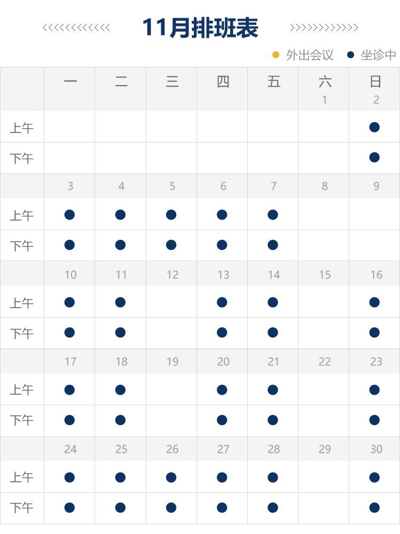Click the 11月排班表 title
Image resolution: width=400 pixels, height=534 pixels.
click(200, 28)
